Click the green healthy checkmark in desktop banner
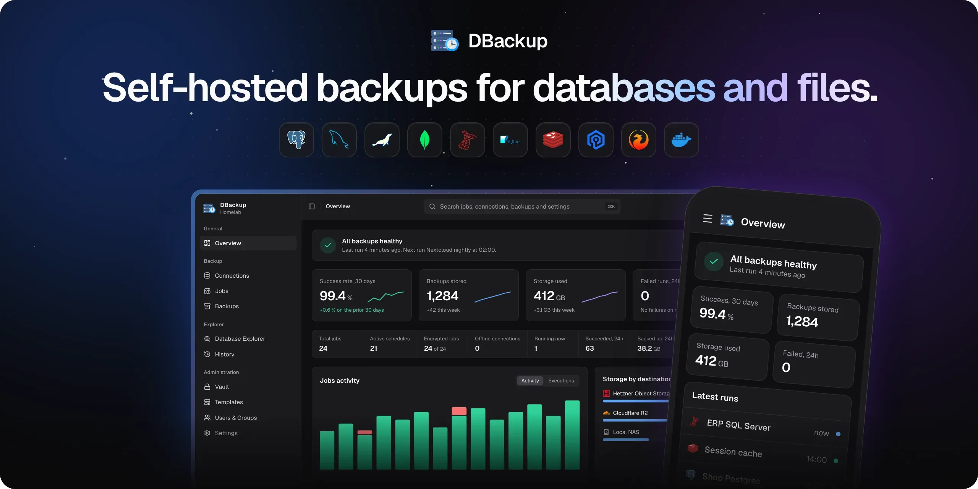978x489 pixels. click(x=328, y=245)
